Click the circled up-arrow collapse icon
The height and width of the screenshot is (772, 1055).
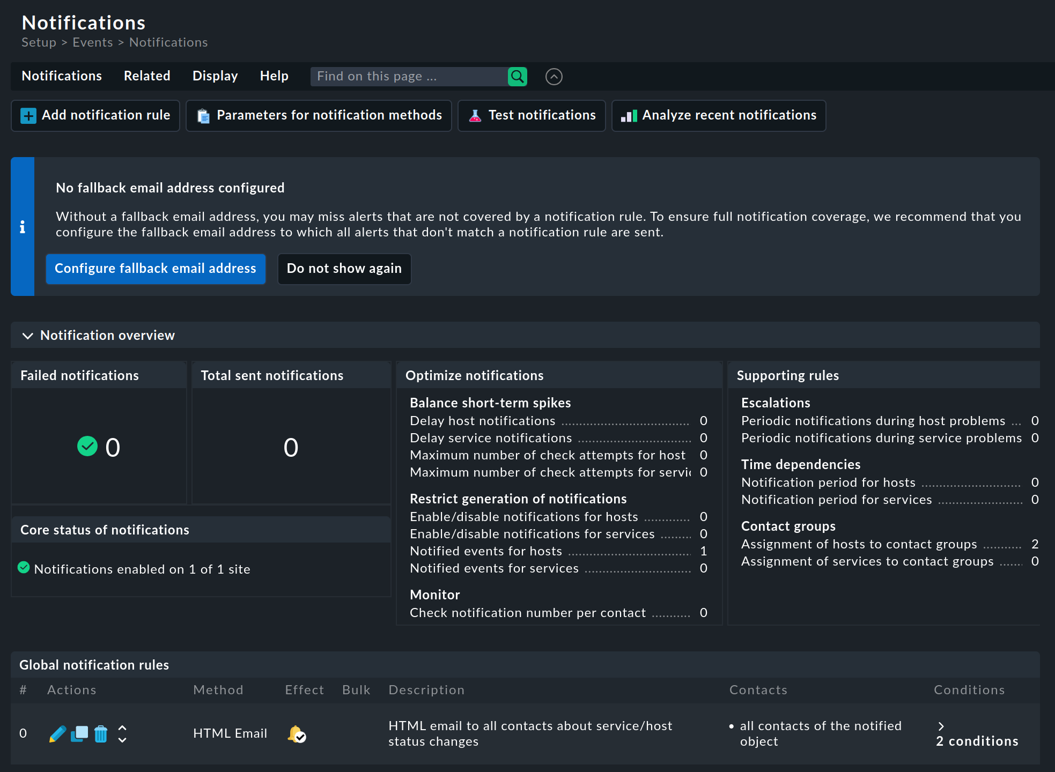coord(554,77)
